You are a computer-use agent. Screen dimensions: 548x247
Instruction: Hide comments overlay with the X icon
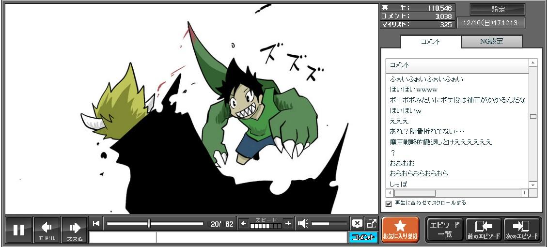coord(357,223)
